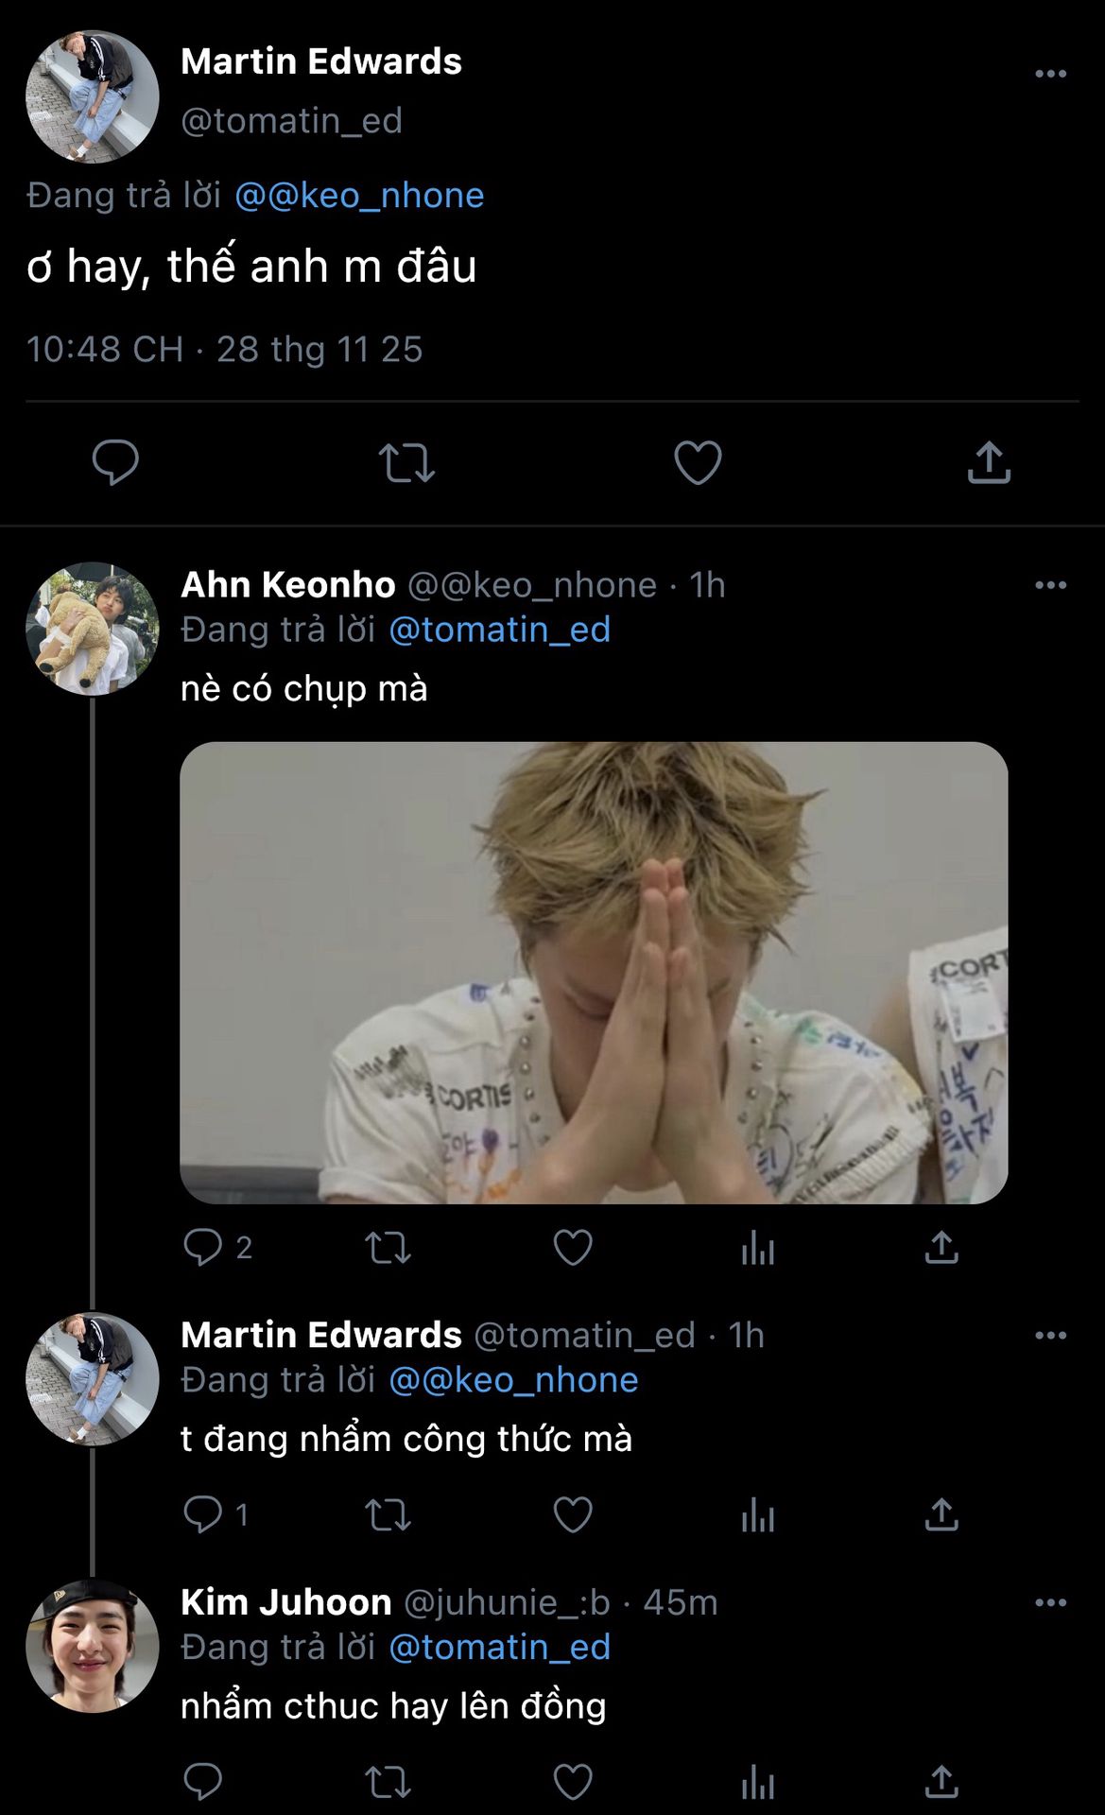
Task: View analytics for Ahn Keonho's reply
Action: point(758,1248)
